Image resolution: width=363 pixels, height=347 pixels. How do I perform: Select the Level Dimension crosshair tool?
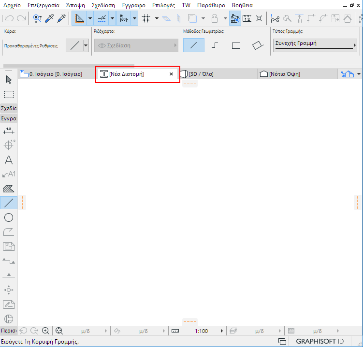(9, 145)
